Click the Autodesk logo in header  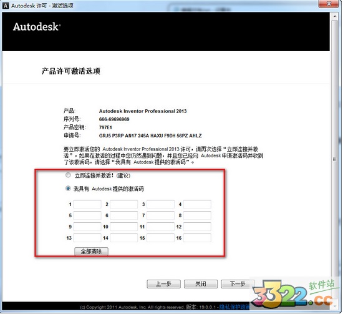point(37,27)
